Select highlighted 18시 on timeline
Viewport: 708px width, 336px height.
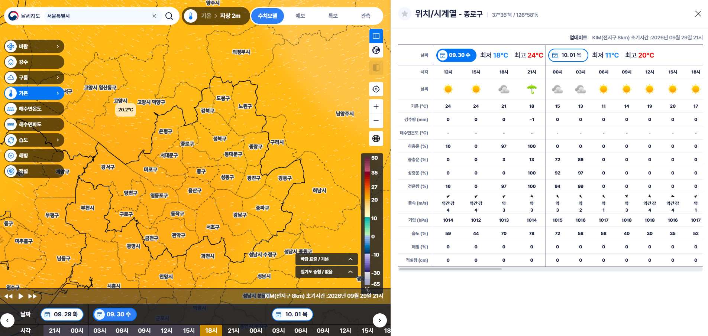point(211,330)
